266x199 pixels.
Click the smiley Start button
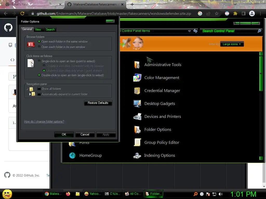point(7,194)
